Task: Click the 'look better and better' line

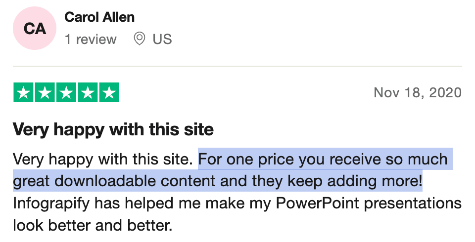Action: pos(93,225)
